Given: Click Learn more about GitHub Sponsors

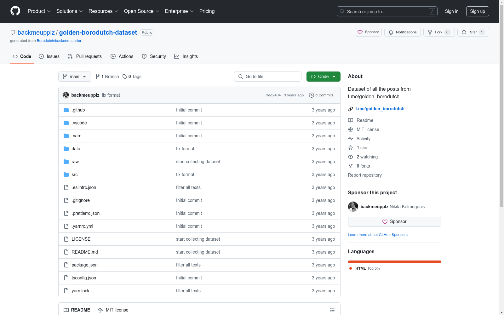Looking at the screenshot, I should pyautogui.click(x=378, y=235).
